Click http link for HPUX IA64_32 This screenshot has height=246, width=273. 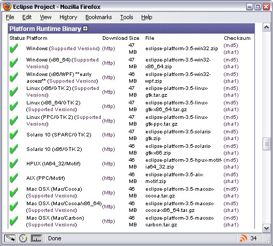(x=109, y=163)
